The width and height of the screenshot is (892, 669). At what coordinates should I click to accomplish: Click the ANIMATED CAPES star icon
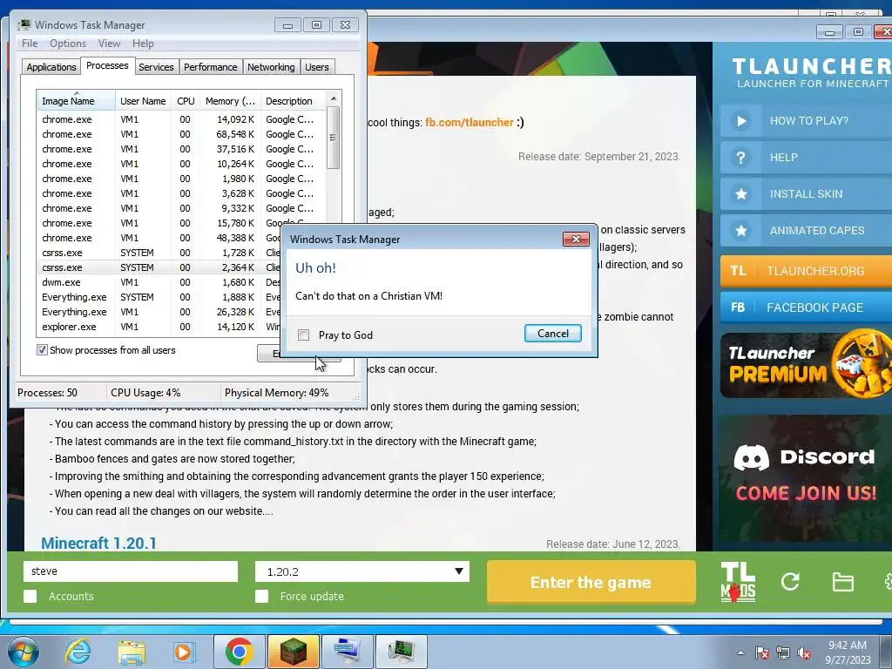coord(740,230)
